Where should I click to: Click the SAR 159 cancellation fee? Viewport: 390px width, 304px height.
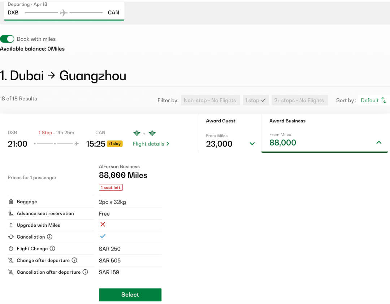coord(109,272)
